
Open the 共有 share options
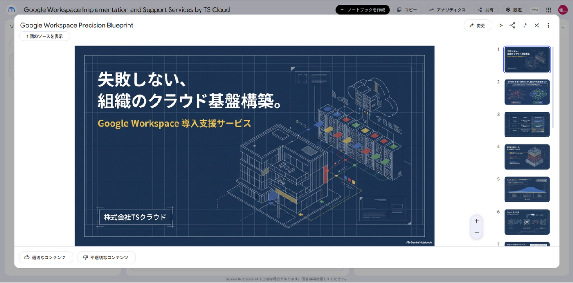coord(486,9)
